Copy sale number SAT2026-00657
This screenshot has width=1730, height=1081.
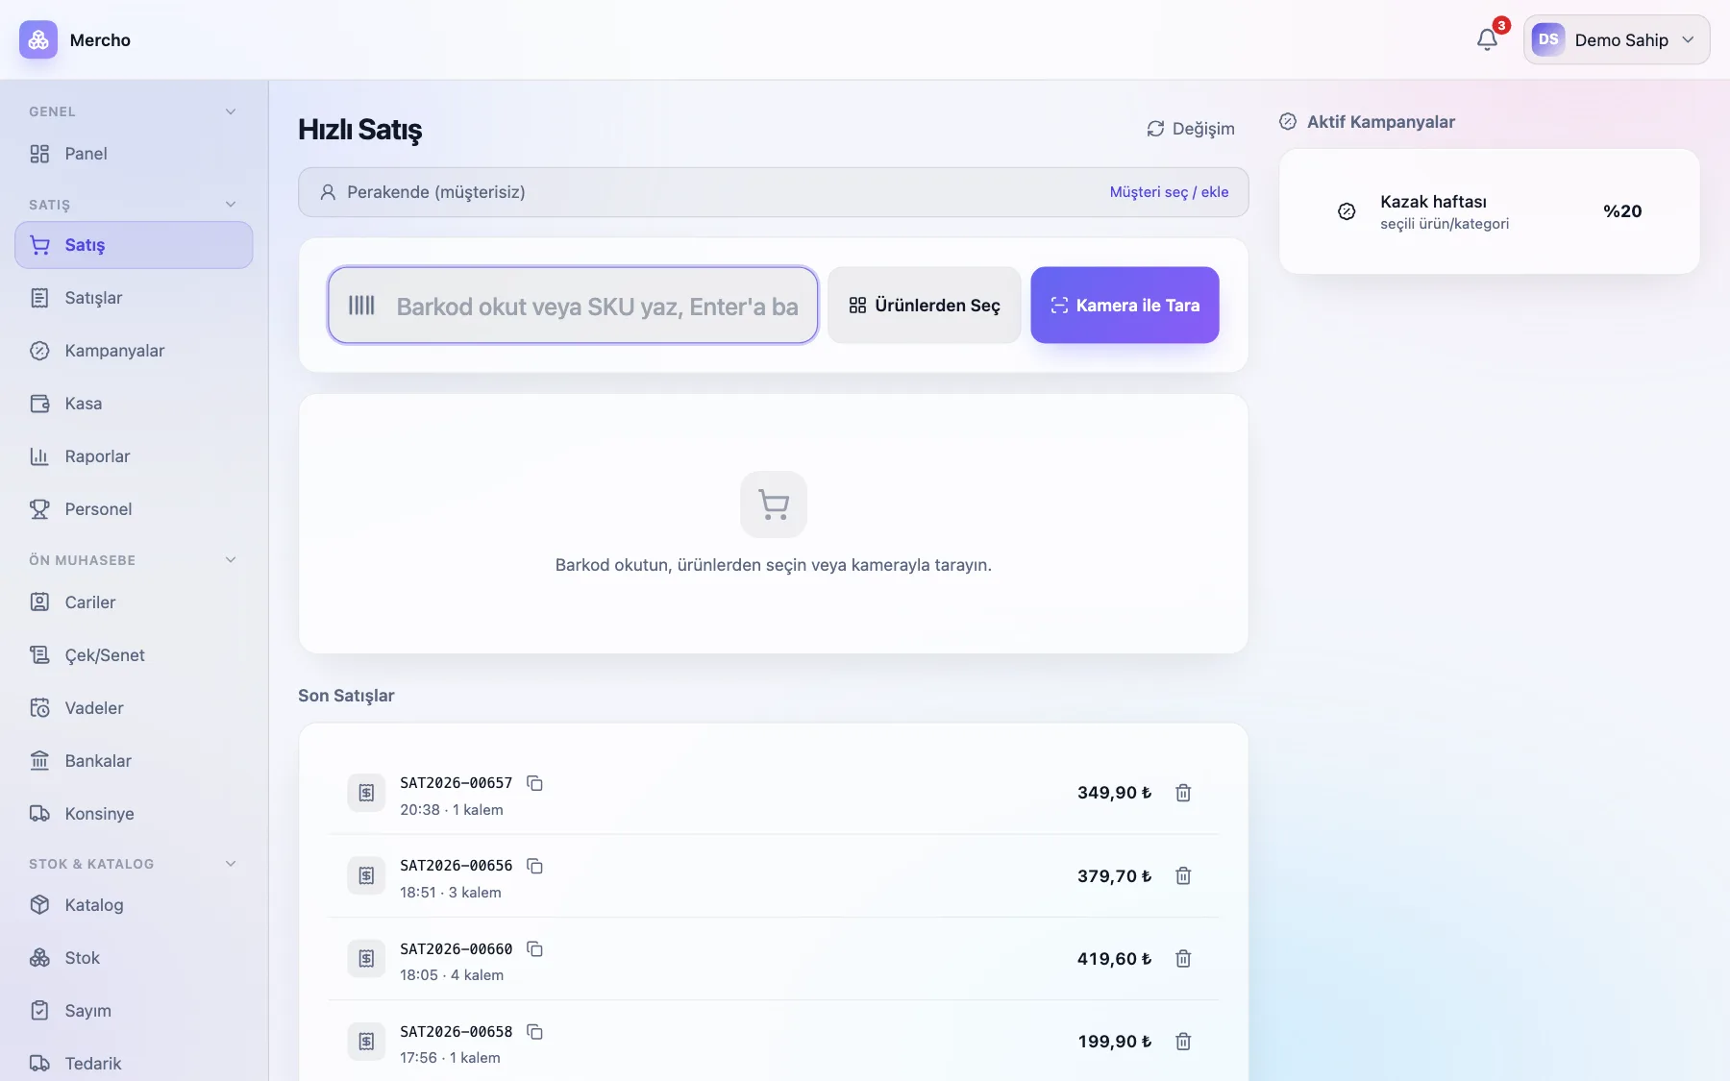click(x=535, y=784)
